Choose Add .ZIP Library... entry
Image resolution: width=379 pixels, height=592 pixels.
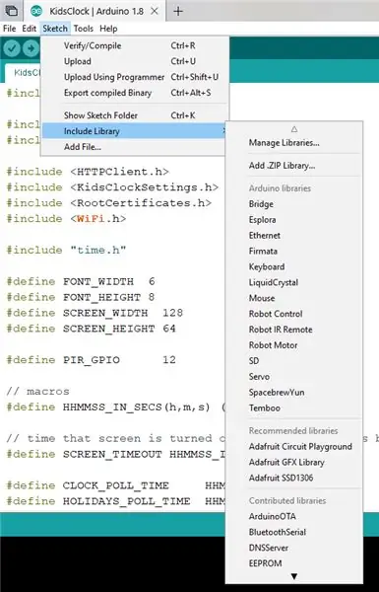coord(282,166)
